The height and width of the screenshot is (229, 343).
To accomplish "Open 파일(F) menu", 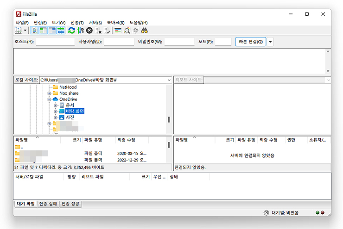I will 22,23.
